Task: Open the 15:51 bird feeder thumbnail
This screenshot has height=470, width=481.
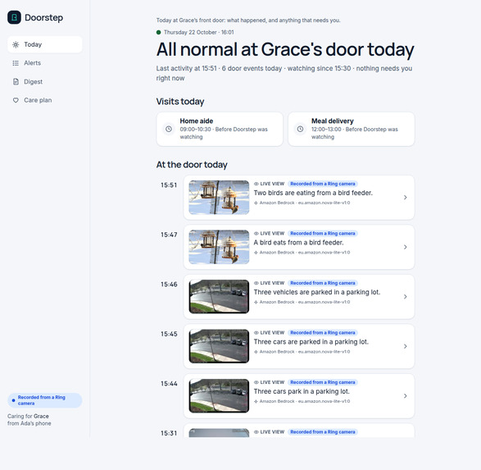Action: tap(219, 198)
